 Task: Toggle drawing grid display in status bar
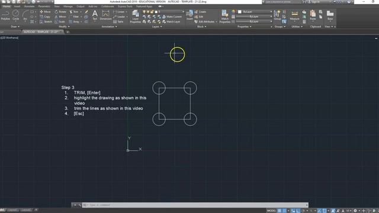280,211
